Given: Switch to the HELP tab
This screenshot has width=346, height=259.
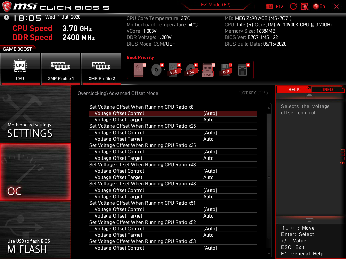Looking at the screenshot, I should tap(293, 89).
